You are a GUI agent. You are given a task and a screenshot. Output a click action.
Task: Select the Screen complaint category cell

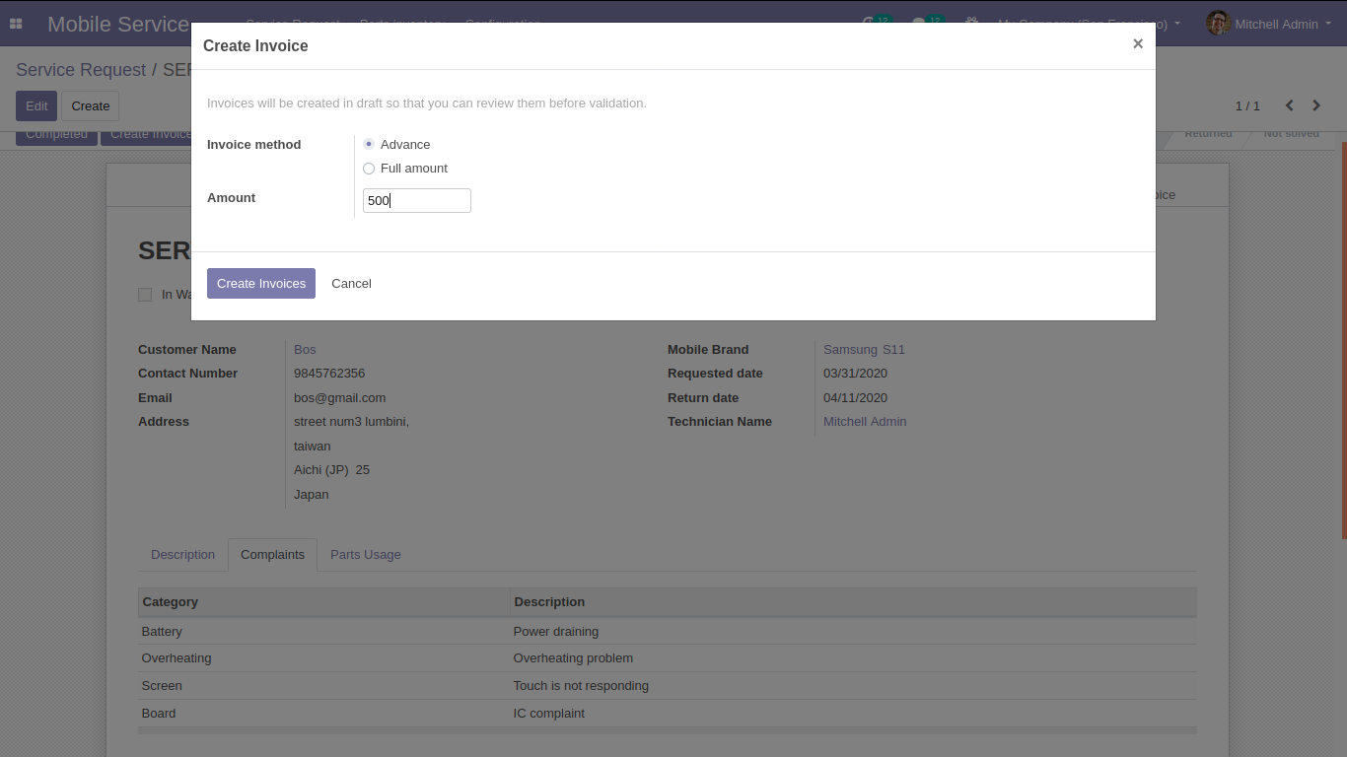point(324,686)
